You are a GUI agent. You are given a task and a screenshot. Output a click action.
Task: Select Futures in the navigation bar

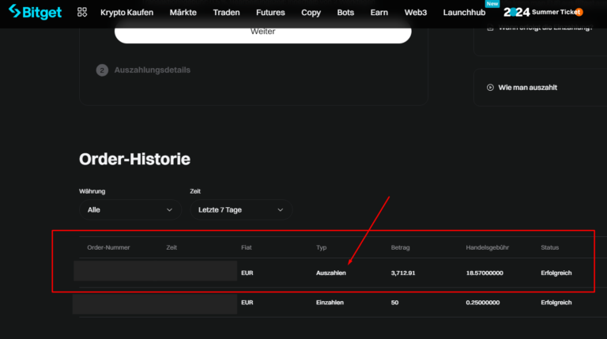270,13
